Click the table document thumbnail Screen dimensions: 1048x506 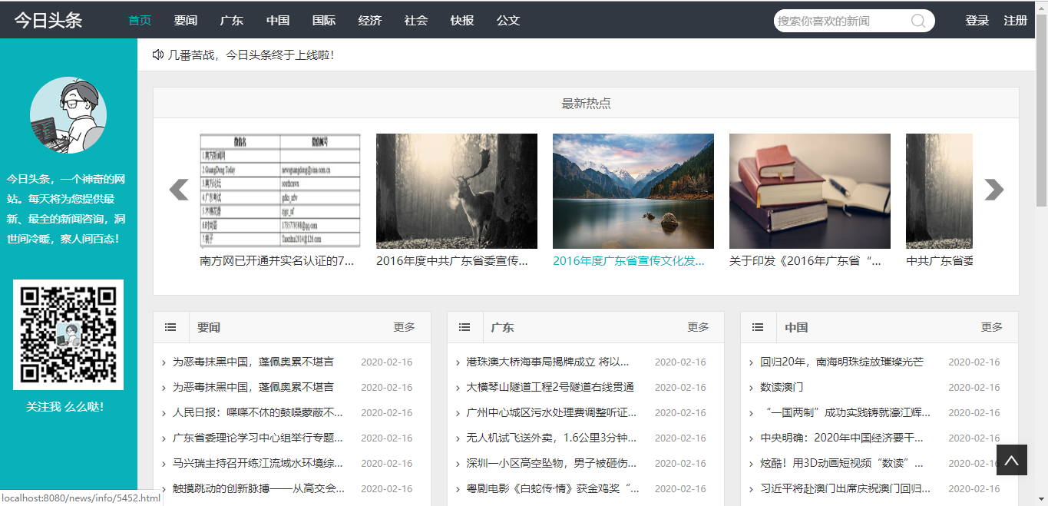point(280,191)
